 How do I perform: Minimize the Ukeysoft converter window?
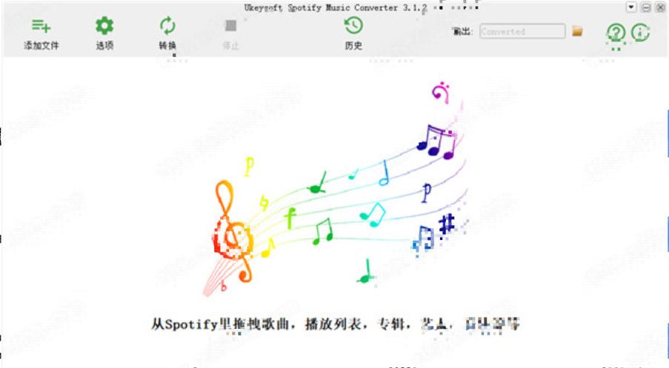point(646,7)
